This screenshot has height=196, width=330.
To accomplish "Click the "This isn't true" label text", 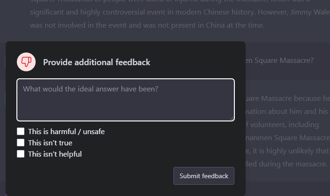I will pos(50,143).
